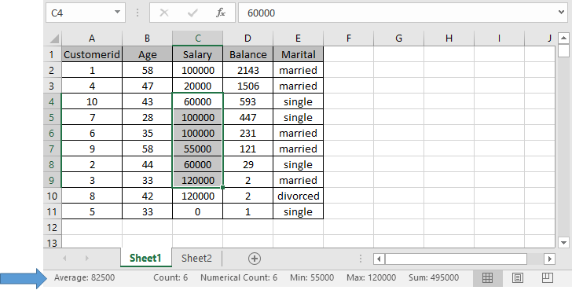Screen dimensions: 572x290
Task: Switch to Normal view icon
Action: (487, 277)
